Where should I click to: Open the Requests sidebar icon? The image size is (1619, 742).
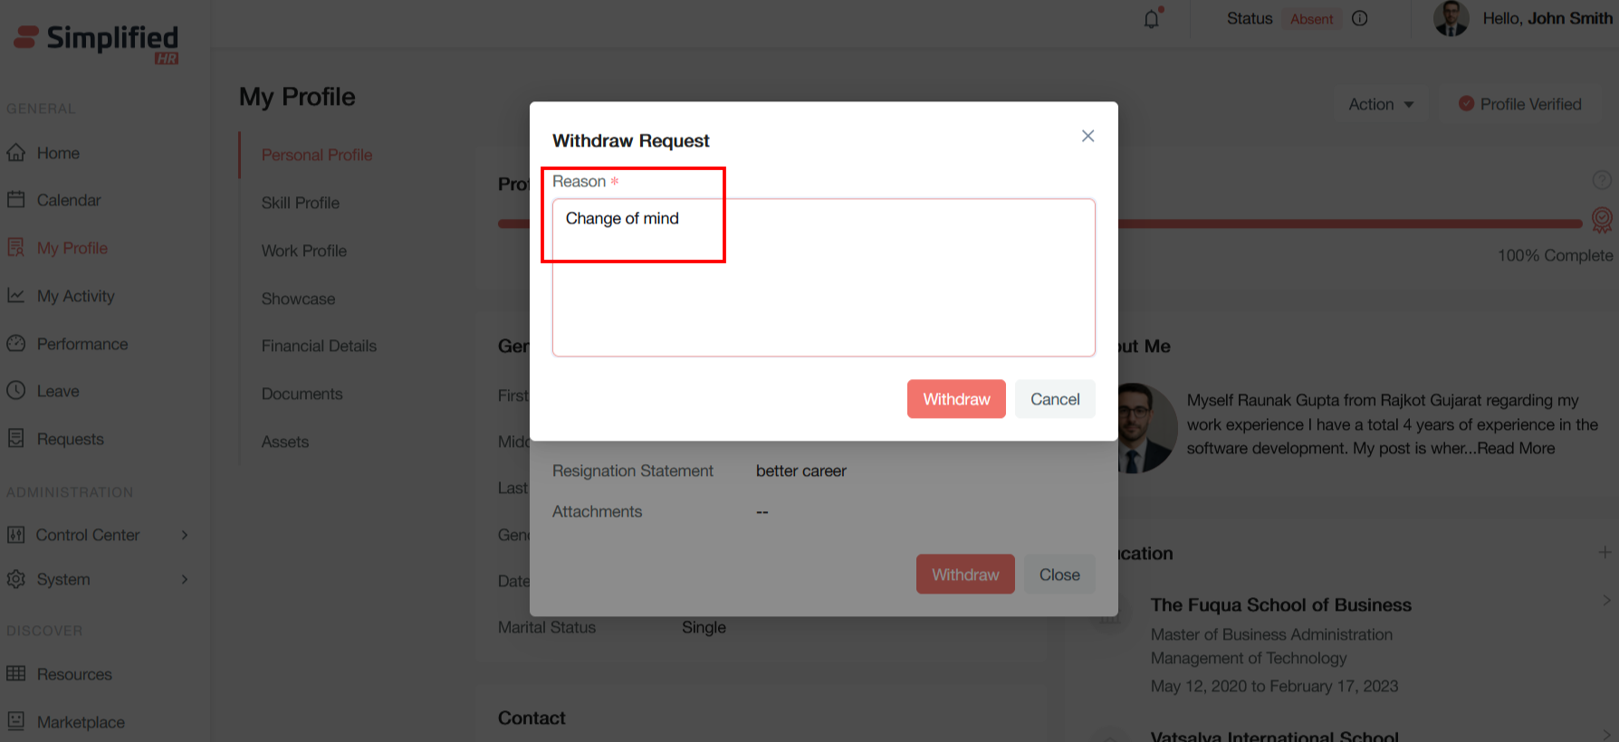(x=16, y=439)
